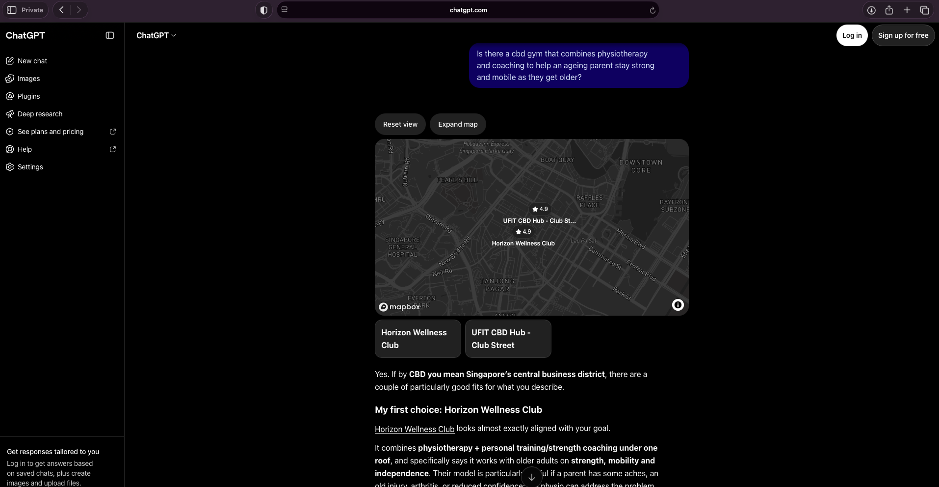Click the map info icon
939x487 pixels.
pyautogui.click(x=678, y=305)
